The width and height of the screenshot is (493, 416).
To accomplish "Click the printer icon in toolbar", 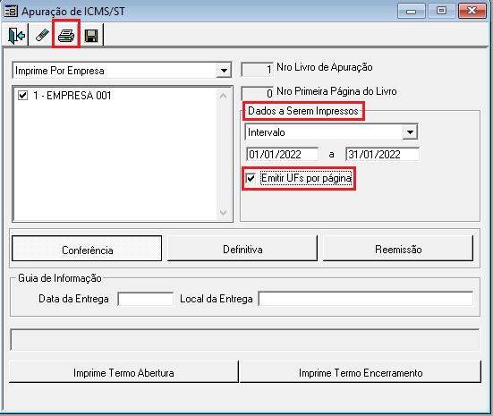I will [x=66, y=36].
